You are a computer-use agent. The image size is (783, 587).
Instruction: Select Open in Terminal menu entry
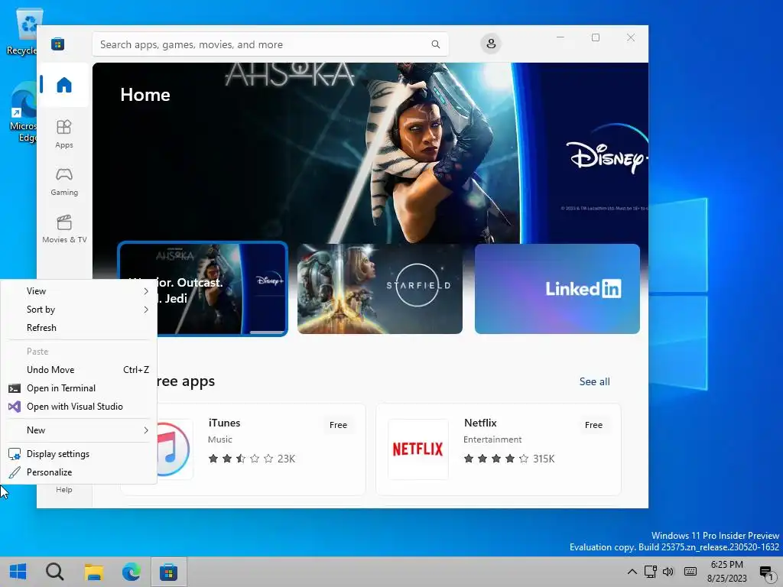pyautogui.click(x=79, y=388)
